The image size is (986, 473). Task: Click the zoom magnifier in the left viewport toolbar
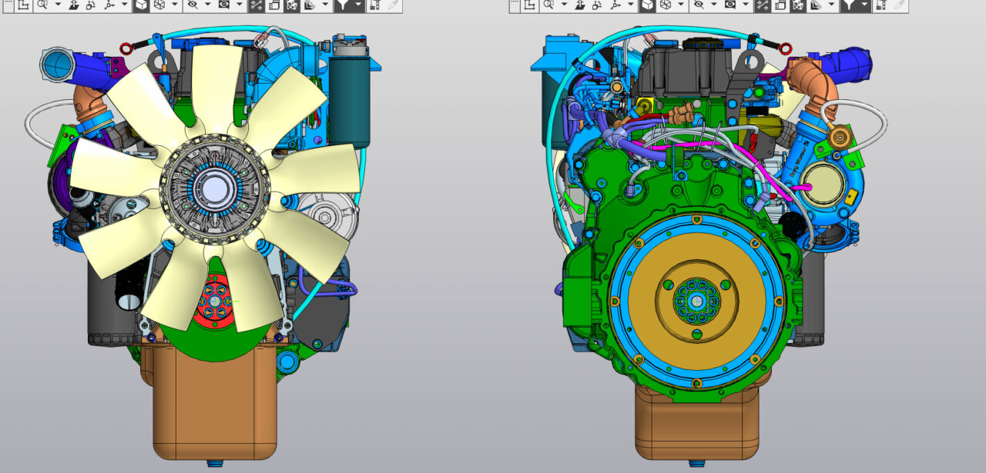click(x=42, y=5)
